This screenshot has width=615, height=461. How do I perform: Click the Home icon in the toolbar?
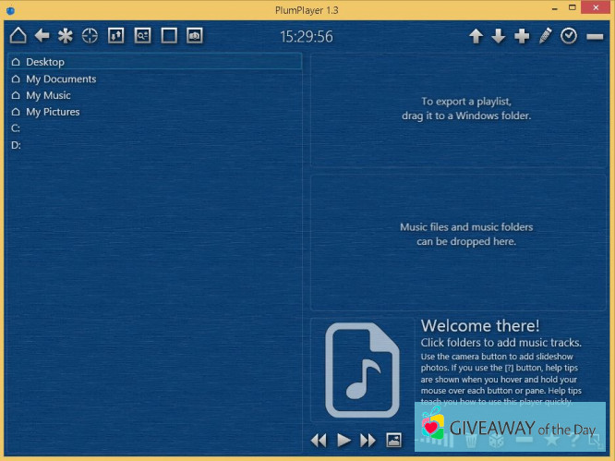(18, 36)
